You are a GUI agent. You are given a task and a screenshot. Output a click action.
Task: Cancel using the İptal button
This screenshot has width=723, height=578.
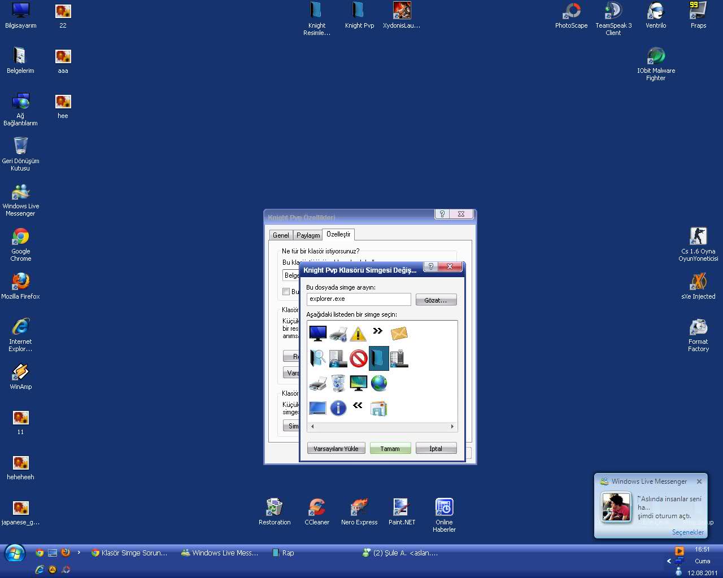[x=436, y=449]
